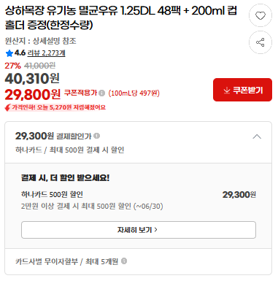278x281 pixels.
Task: Click 원산지 상세설명 참조 text
Action: (41, 41)
